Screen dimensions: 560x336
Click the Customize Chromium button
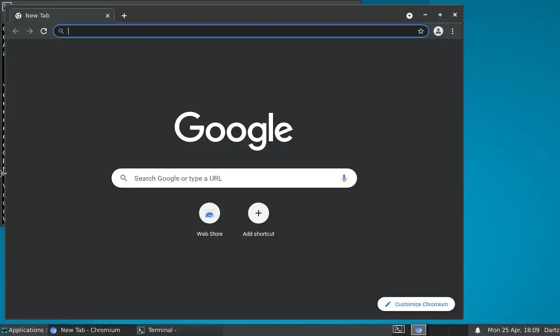point(416,304)
